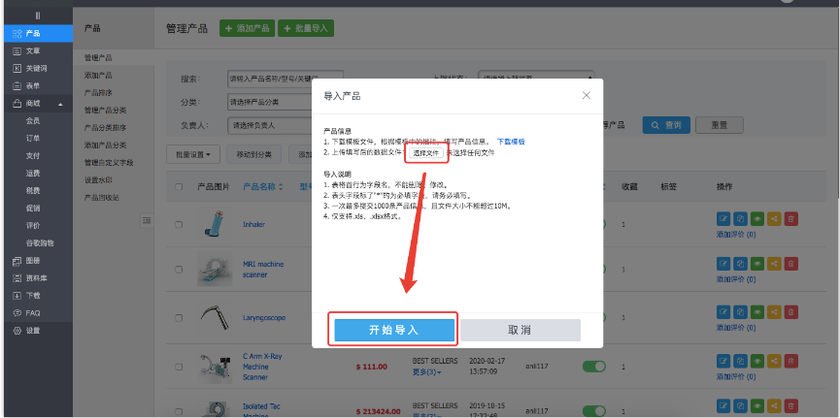
Task: Close the 导入产品 dialog with the X
Action: pos(586,95)
